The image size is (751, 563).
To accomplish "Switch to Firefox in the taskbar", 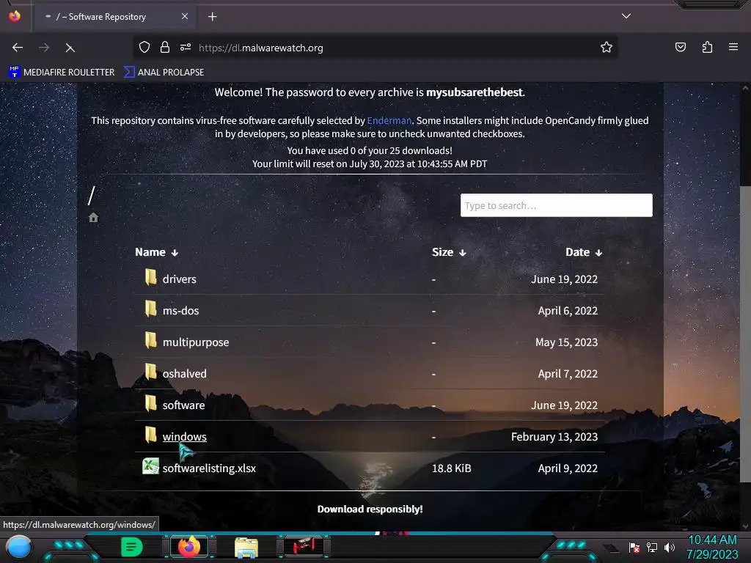I will pyautogui.click(x=189, y=547).
